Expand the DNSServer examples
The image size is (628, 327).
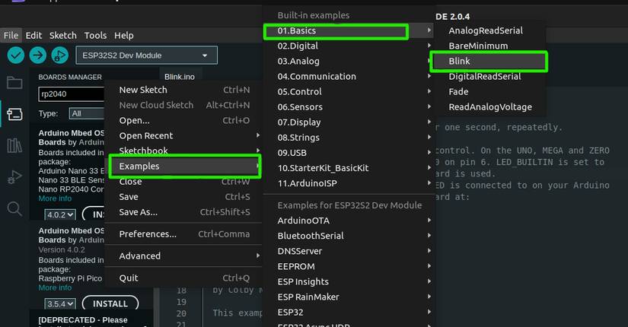point(349,251)
